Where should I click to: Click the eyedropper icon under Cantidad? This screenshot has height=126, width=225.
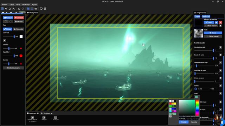(5, 41)
